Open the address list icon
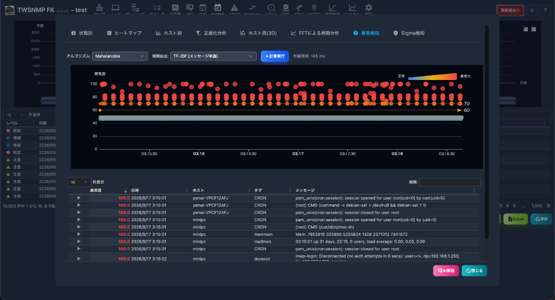Image resolution: width=555 pixels, height=300 pixels. pos(157,8)
